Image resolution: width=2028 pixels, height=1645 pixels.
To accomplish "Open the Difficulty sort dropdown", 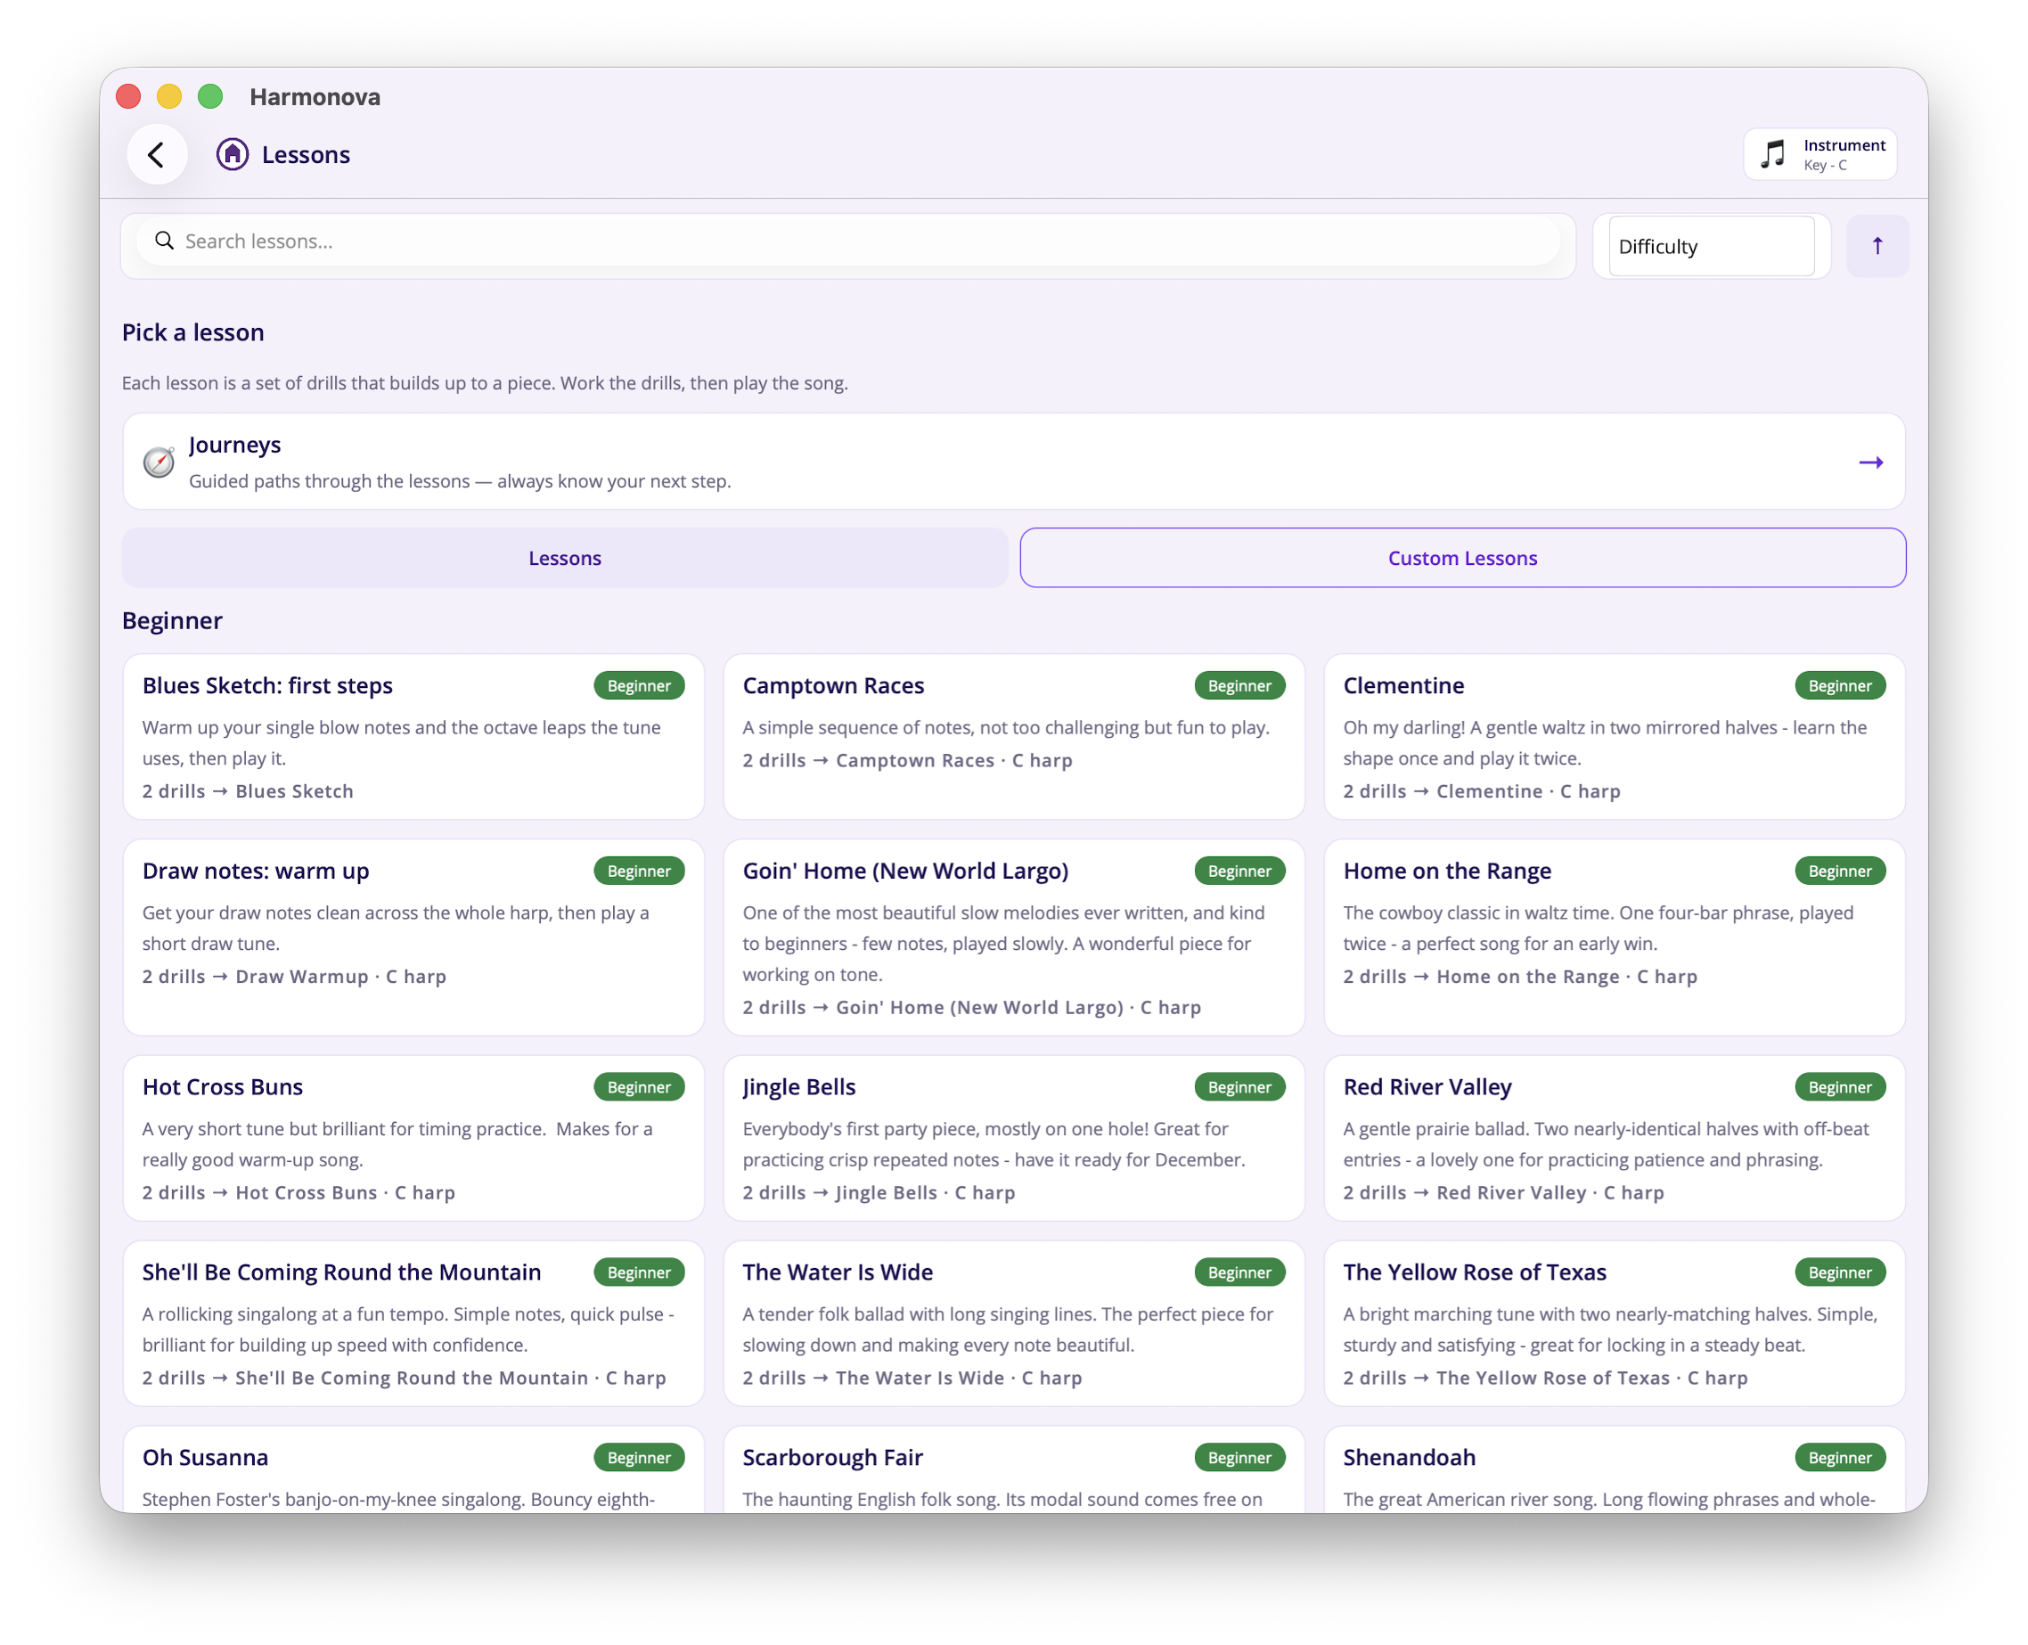I will (1711, 246).
